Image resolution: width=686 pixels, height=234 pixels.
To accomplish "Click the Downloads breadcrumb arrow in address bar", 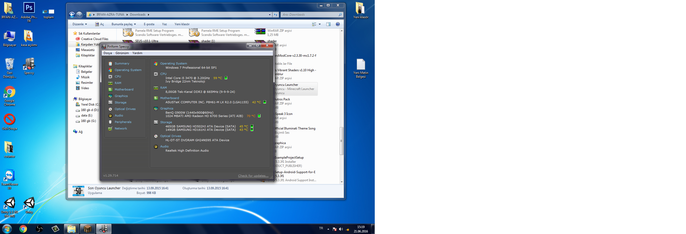I will pos(148,15).
